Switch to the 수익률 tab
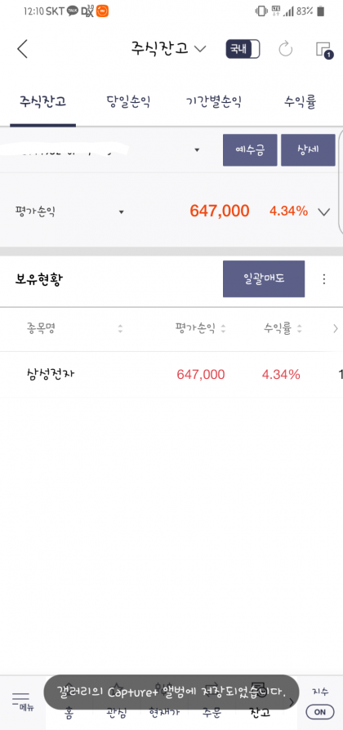Image resolution: width=343 pixels, height=730 pixels. 301,102
